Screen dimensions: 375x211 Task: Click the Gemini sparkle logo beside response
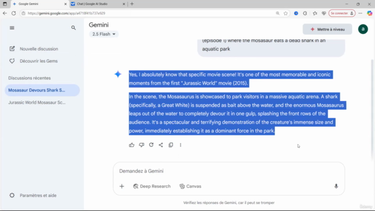click(x=118, y=74)
